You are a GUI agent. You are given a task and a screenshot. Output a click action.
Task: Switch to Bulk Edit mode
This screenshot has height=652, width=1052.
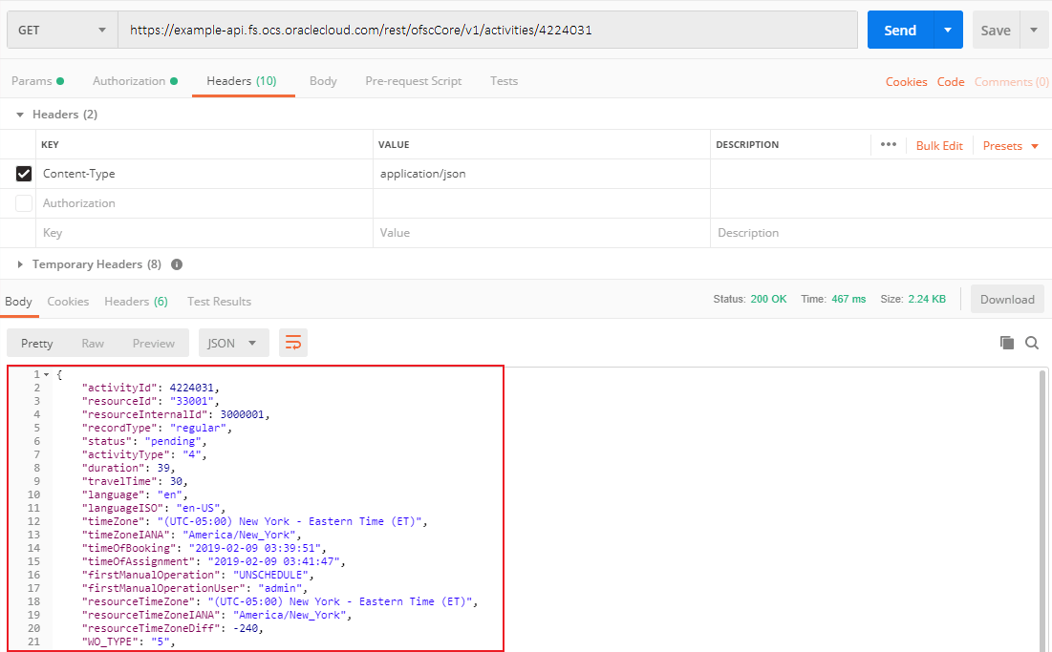[939, 145]
